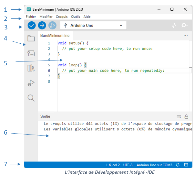Image resolution: width=195 pixels, height=176 pixels.
Task: Open the Modifier menu
Action: [x=46, y=16]
